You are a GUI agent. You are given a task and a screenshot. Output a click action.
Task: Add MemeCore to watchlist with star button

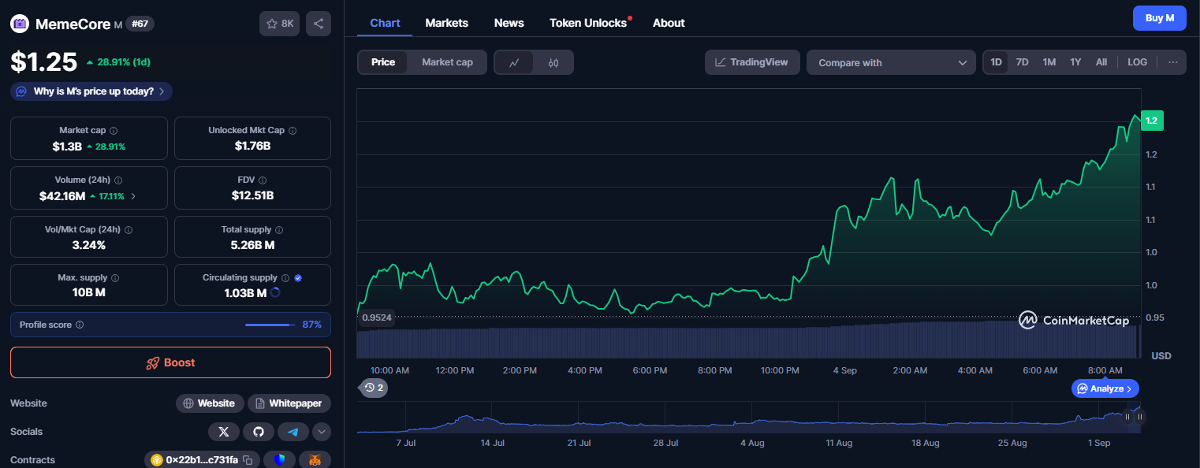(279, 24)
